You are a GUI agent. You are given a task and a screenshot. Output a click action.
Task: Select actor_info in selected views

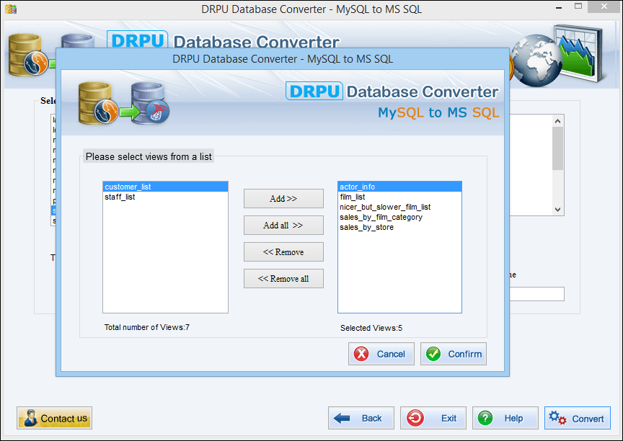[x=399, y=187]
